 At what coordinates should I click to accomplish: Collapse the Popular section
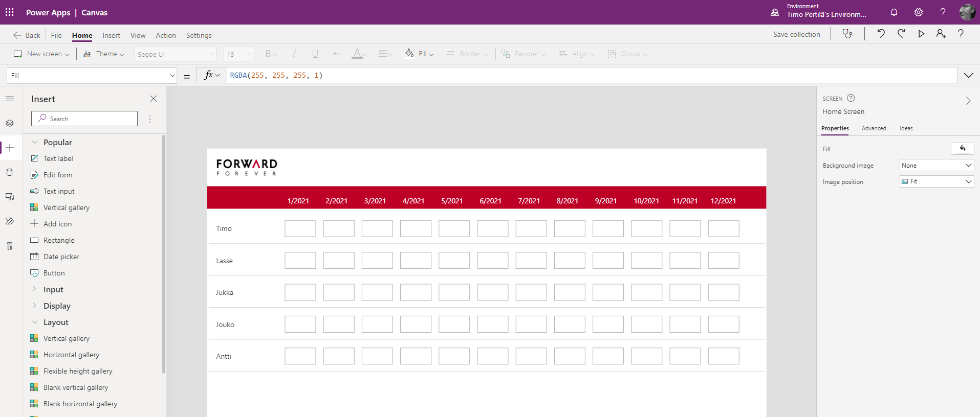point(35,143)
